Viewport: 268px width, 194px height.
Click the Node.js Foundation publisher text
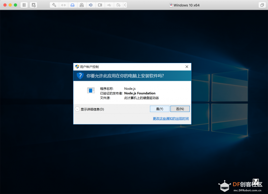click(140, 93)
